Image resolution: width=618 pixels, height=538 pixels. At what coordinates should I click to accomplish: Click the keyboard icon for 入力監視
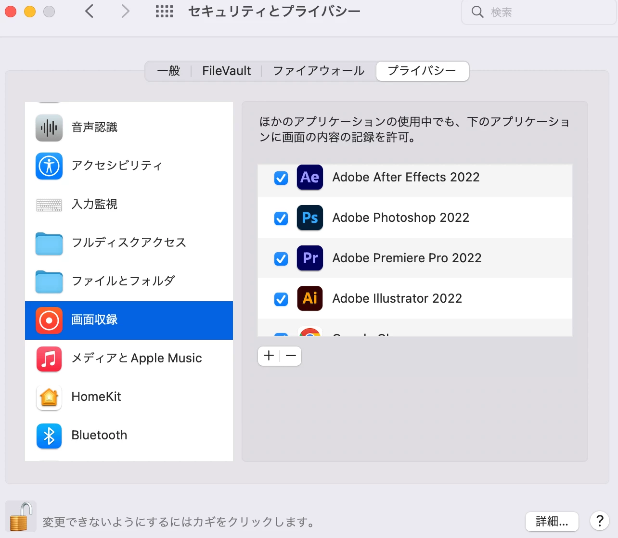pos(49,205)
